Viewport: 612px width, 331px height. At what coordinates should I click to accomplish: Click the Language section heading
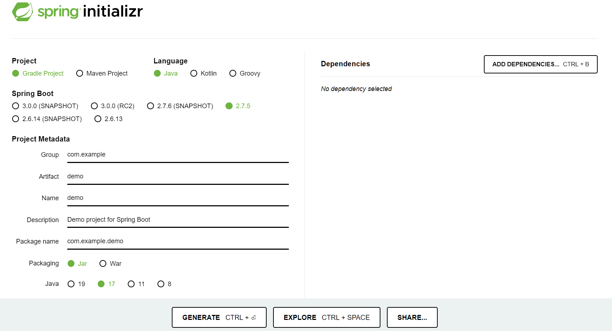pyautogui.click(x=170, y=61)
